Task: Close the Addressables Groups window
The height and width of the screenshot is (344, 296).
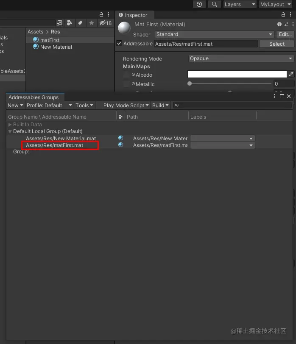Action: point(289,96)
